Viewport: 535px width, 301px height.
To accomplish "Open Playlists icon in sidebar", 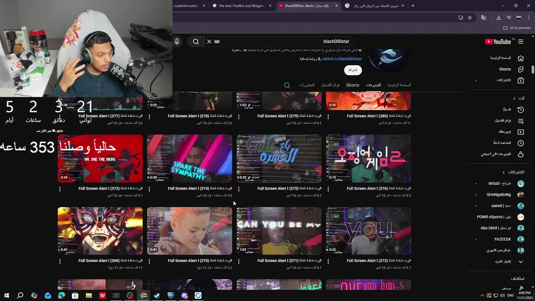I will pos(521,121).
